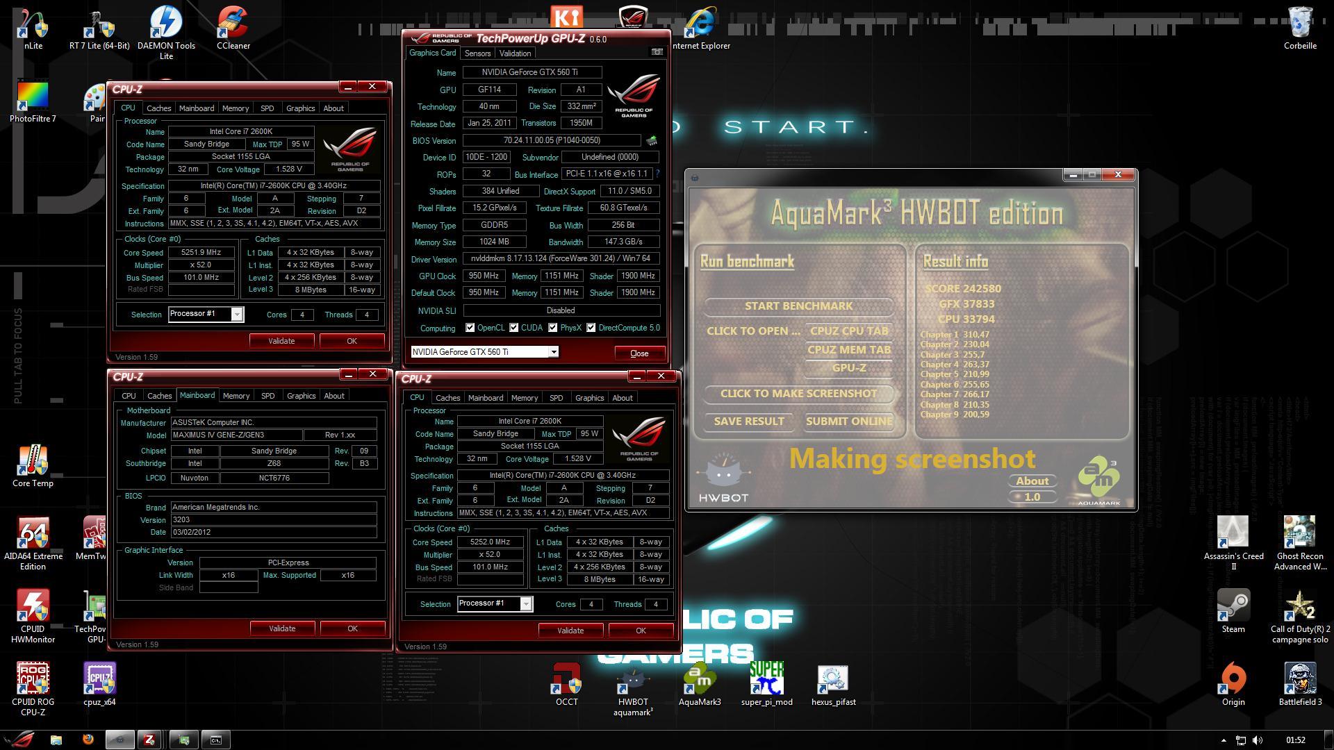Click Firefox icon in taskbar

[88, 740]
